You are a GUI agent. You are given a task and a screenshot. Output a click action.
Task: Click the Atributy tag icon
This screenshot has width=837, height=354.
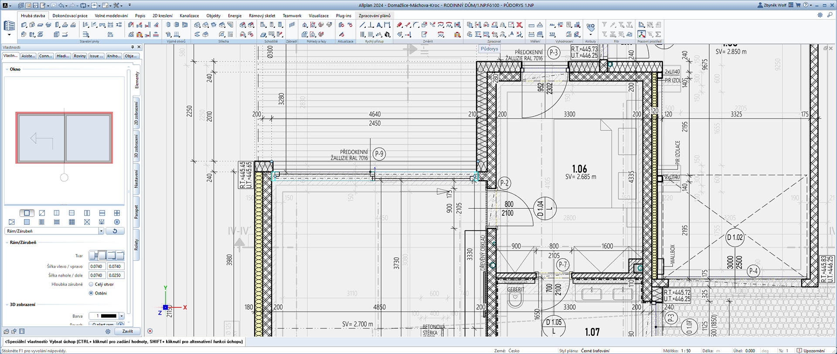[x=590, y=27]
